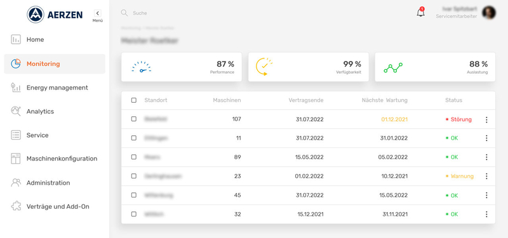Open the more options menu for Warnung row
508x238 pixels.
point(486,176)
